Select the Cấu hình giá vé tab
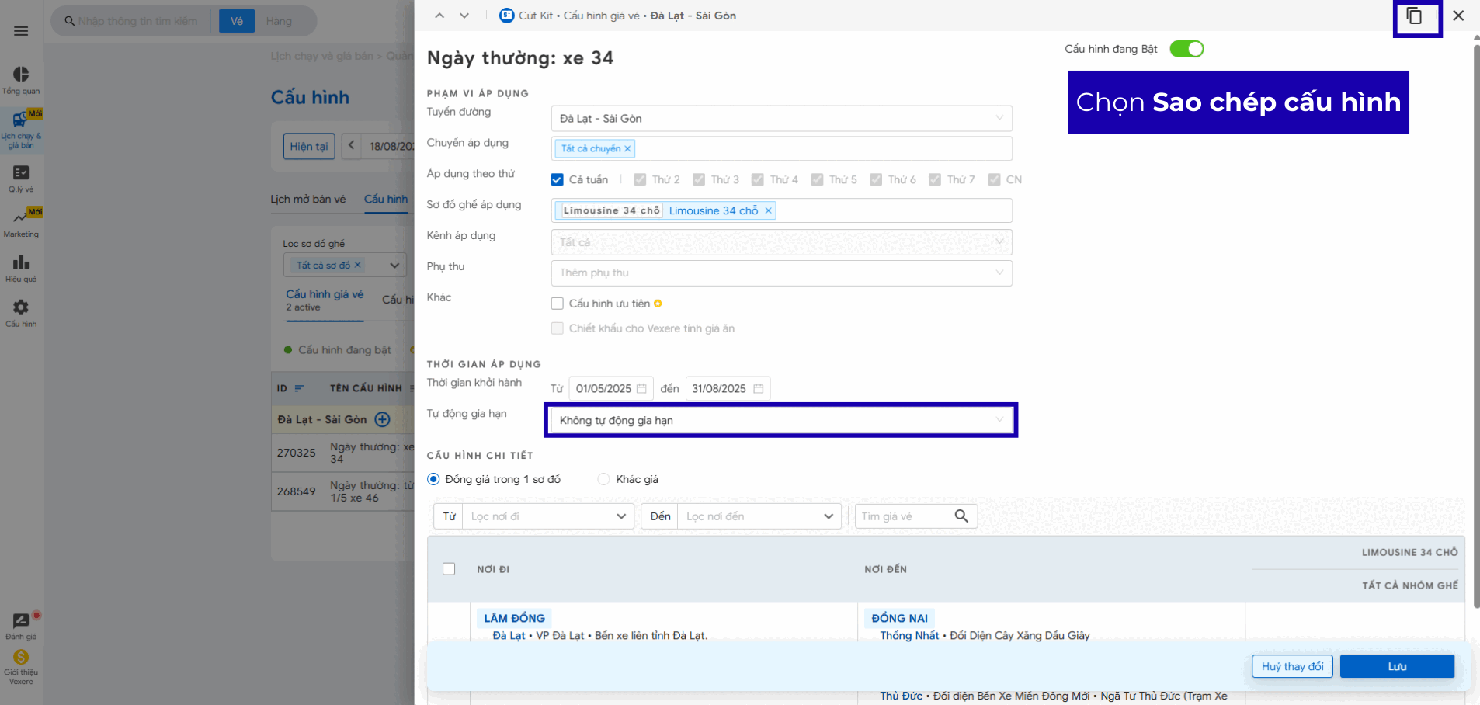Viewport: 1480px width, 705px height. [325, 300]
